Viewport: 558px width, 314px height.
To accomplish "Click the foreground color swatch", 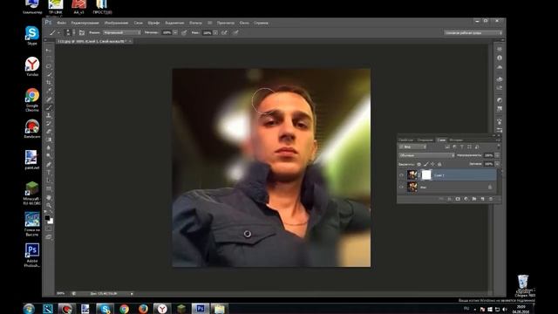I will point(47,217).
